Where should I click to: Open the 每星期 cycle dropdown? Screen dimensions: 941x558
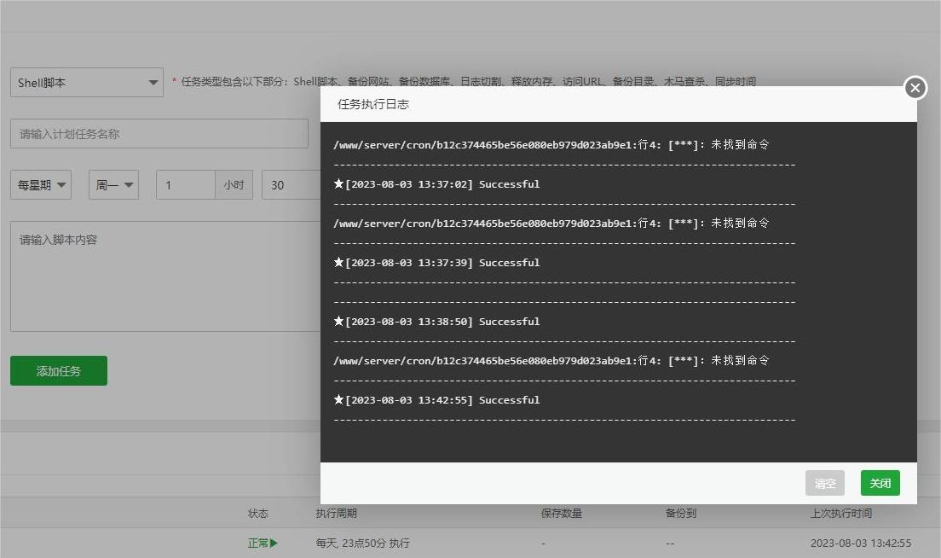point(41,185)
